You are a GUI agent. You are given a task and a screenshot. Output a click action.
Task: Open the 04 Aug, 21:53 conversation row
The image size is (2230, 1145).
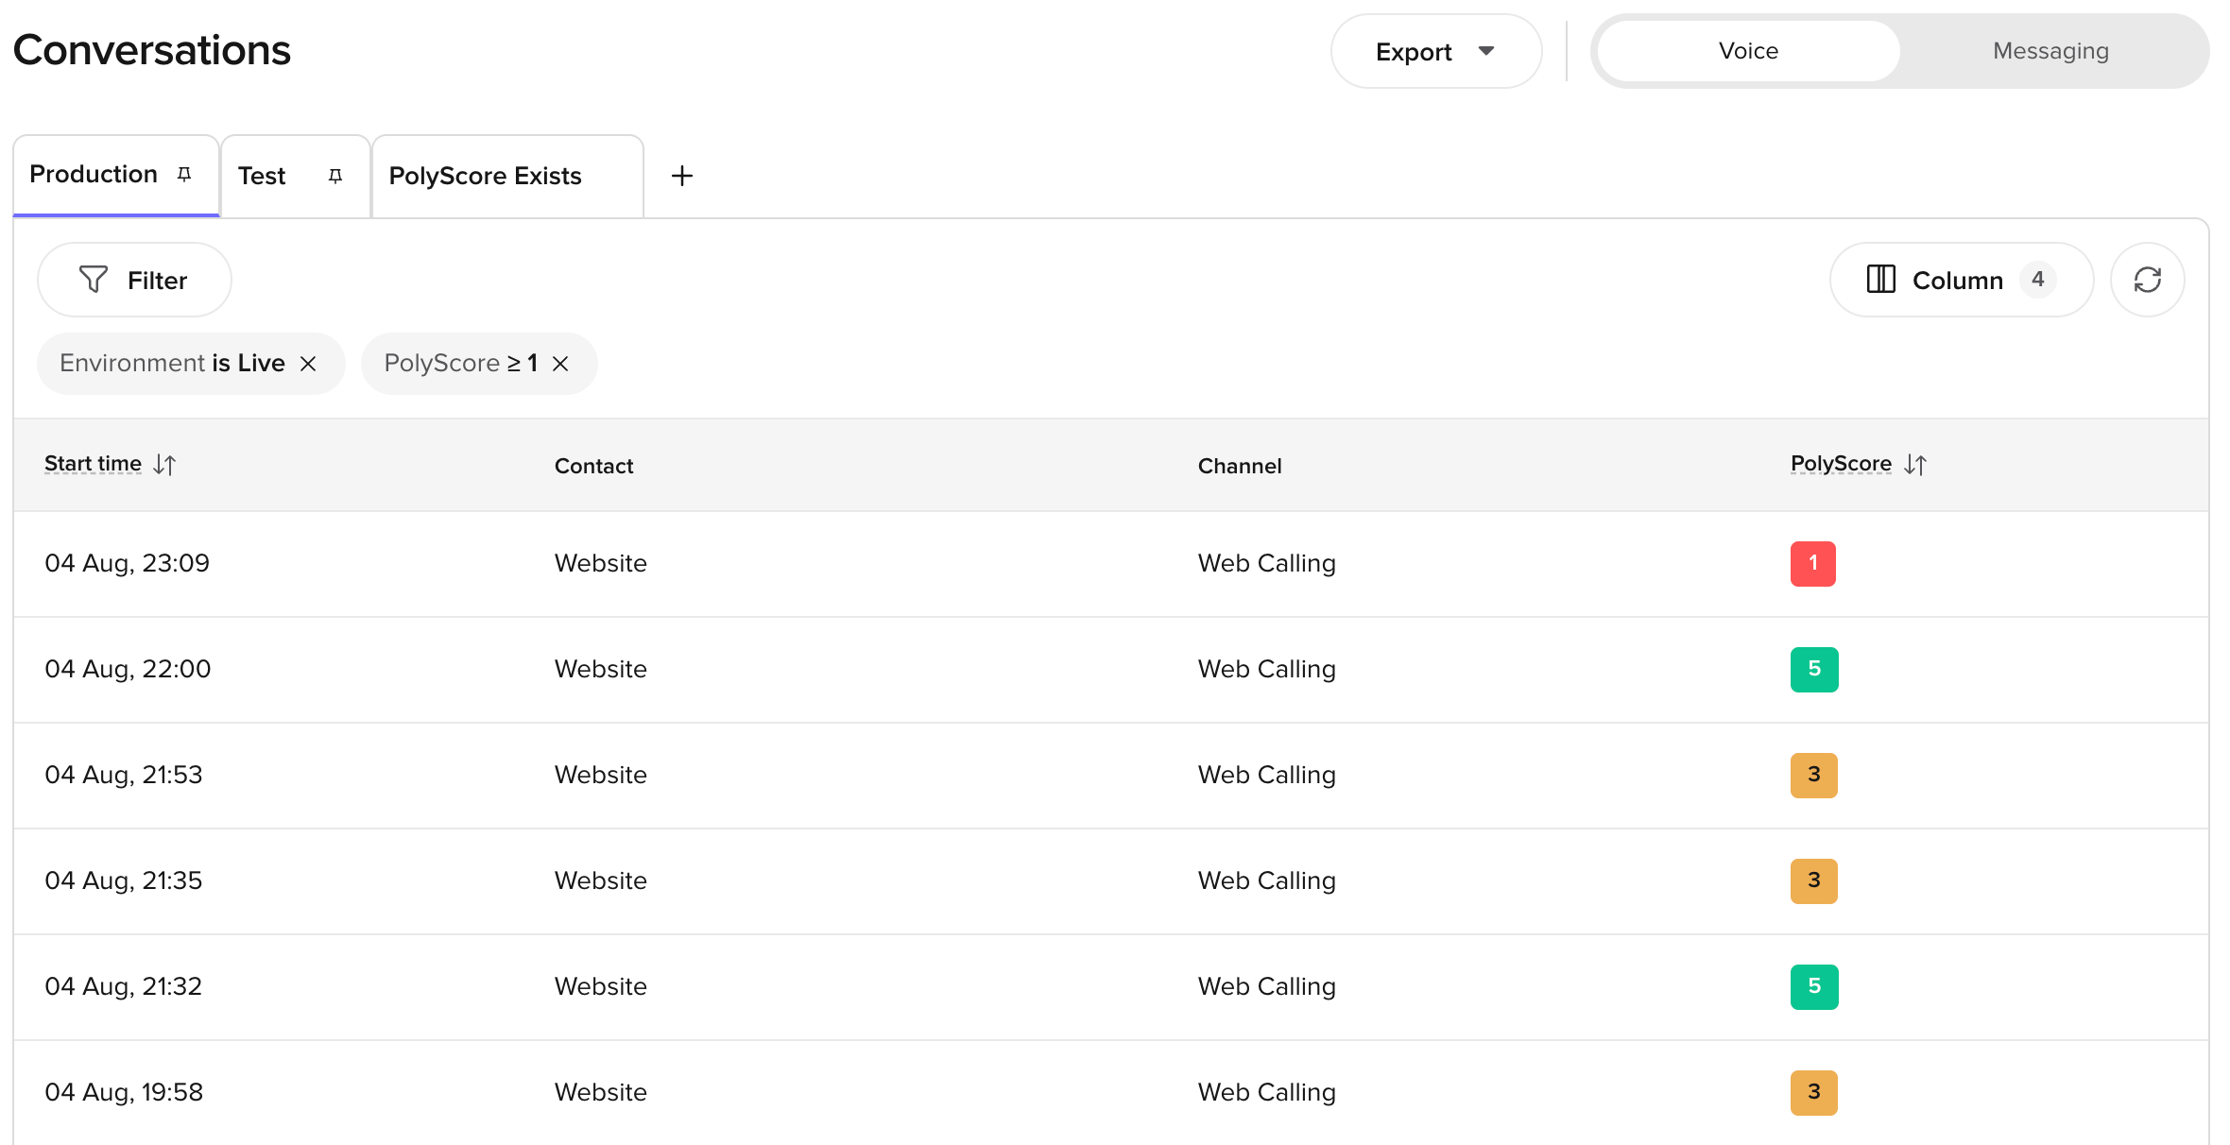(1111, 776)
